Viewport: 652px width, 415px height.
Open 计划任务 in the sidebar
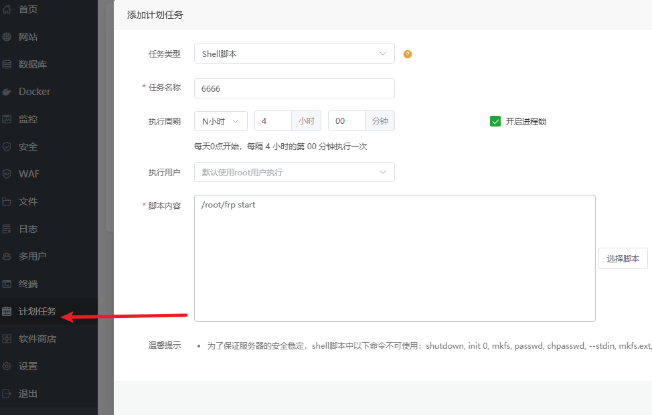tap(37, 311)
